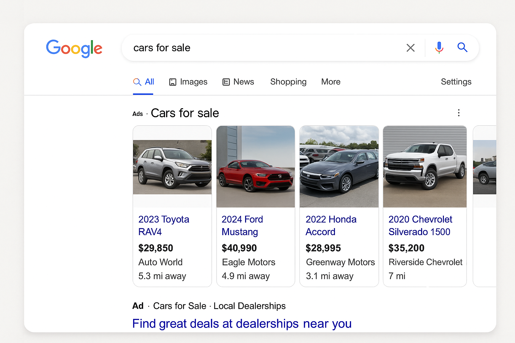Click the X to clear the search query
Viewport: 515px width, 343px height.
[x=410, y=48]
